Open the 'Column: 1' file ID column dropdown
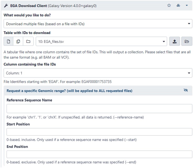 click(98, 73)
